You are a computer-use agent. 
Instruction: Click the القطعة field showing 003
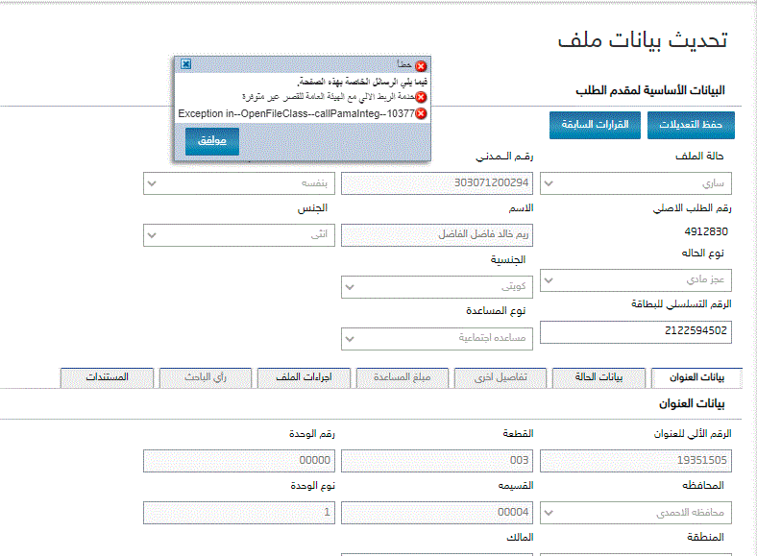437,461
